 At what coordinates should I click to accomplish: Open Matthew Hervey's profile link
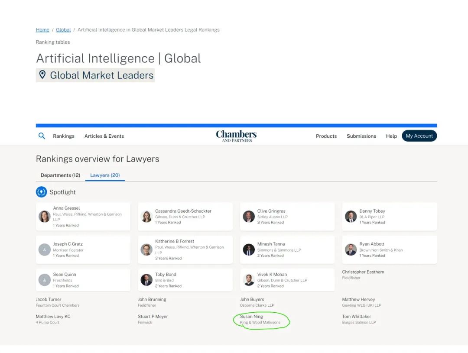tap(358, 299)
